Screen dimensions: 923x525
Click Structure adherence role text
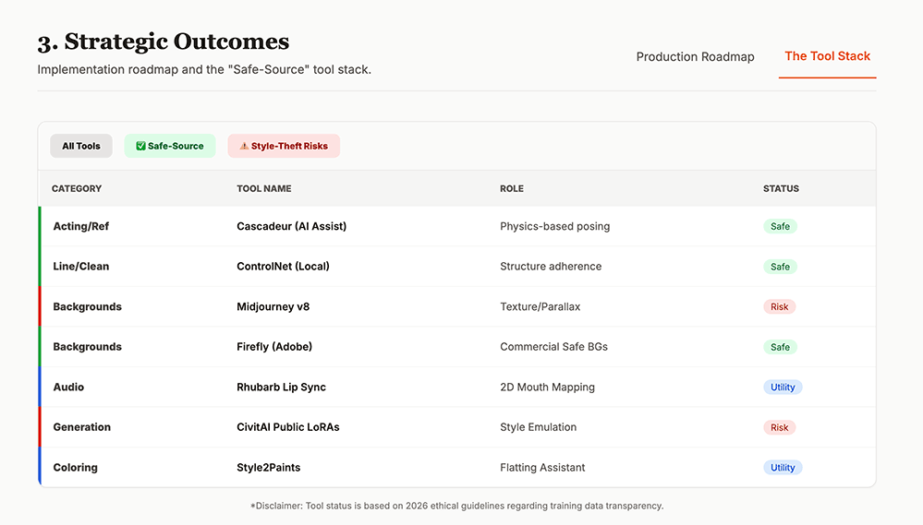pos(551,267)
